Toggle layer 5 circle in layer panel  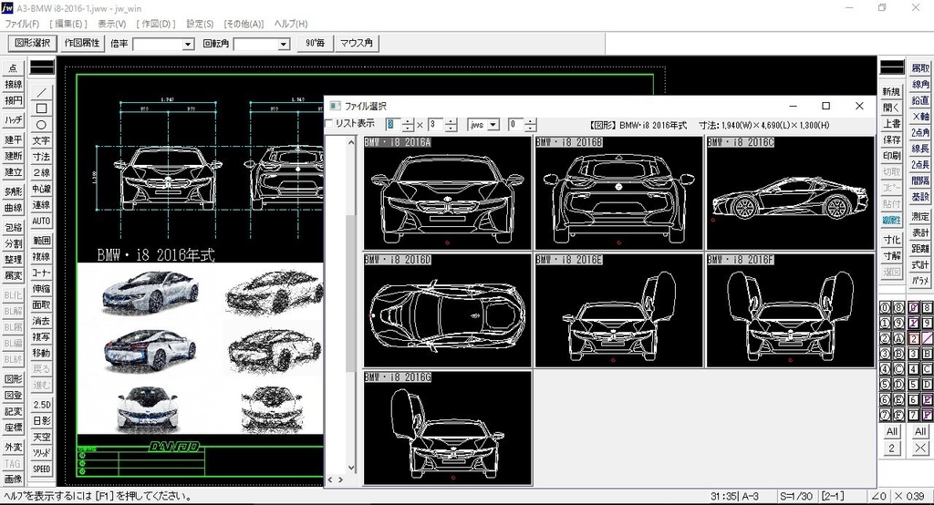tap(885, 385)
